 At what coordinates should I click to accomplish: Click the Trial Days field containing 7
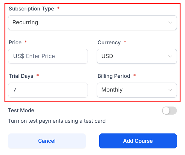(x=48, y=90)
